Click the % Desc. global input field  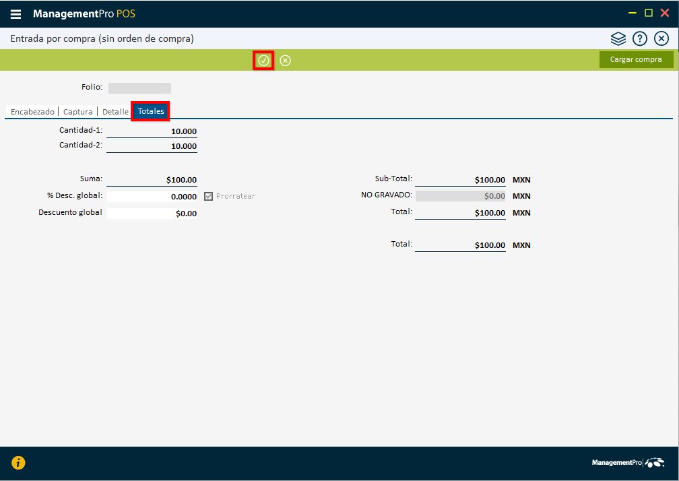(x=152, y=197)
